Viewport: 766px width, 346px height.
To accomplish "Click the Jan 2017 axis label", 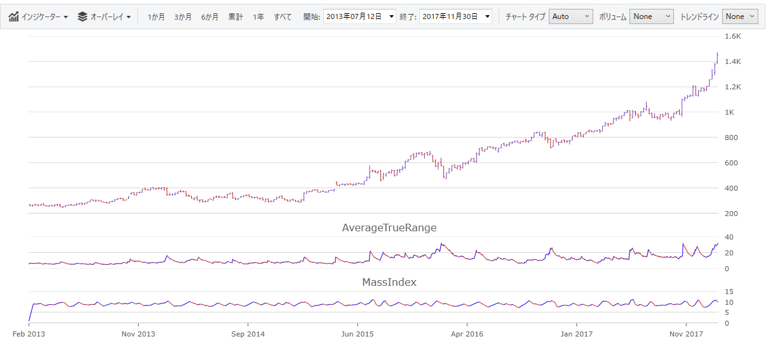I will (577, 333).
